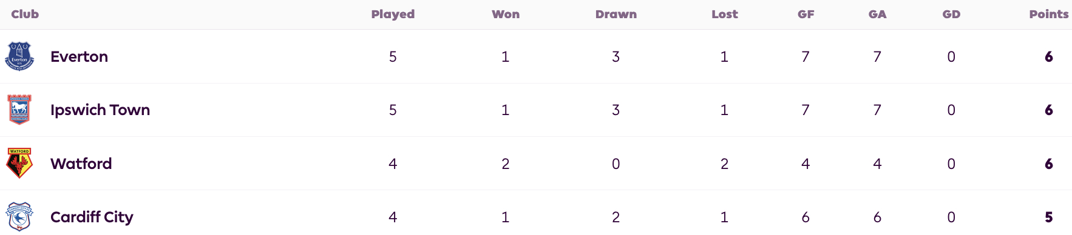This screenshot has width=1072, height=235.
Task: Click the Cardiff City club crest
Action: pos(19,217)
